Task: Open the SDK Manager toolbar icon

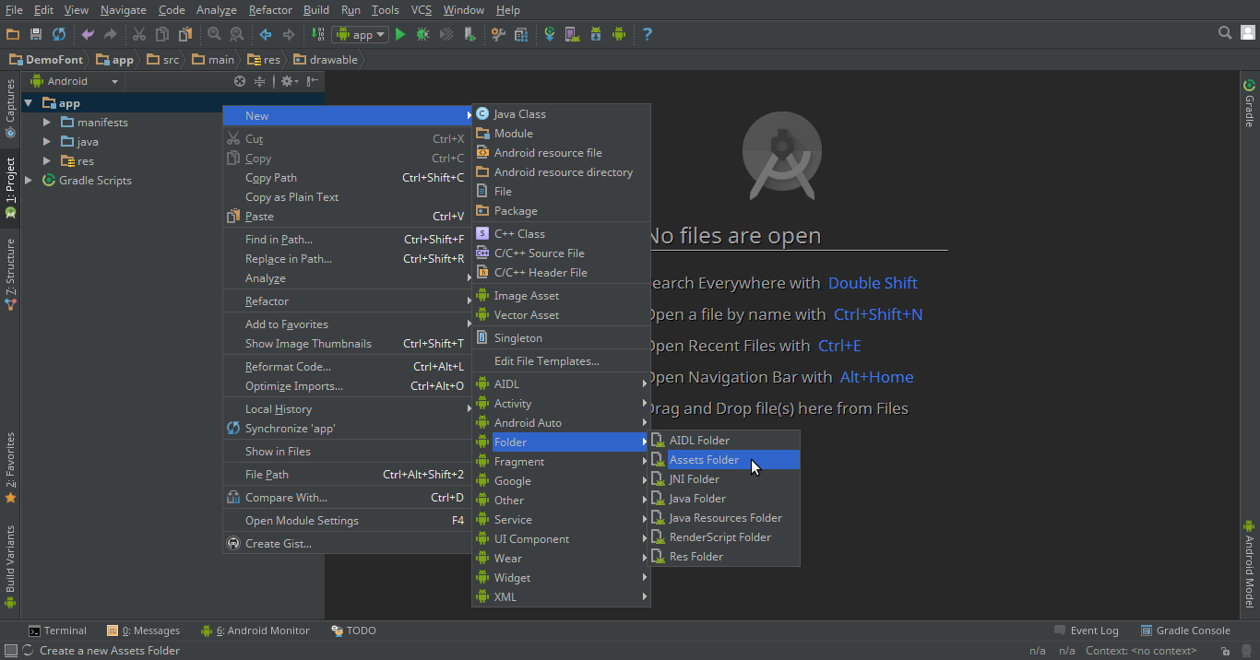Action: [x=596, y=34]
